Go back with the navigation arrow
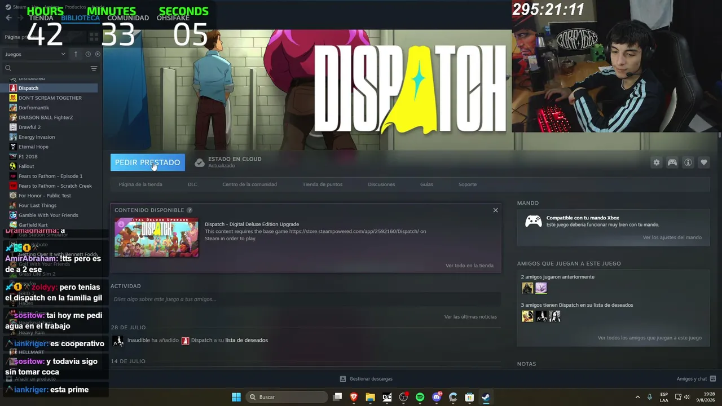The image size is (722, 406). [x=8, y=18]
